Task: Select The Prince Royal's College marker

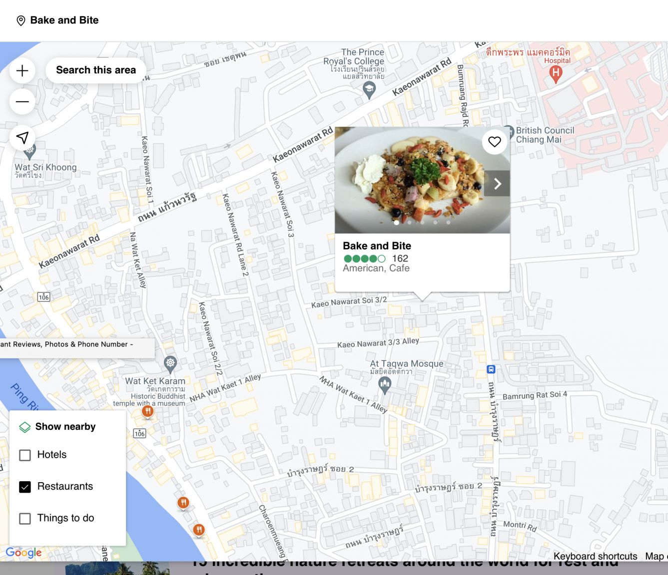Action: click(x=369, y=90)
